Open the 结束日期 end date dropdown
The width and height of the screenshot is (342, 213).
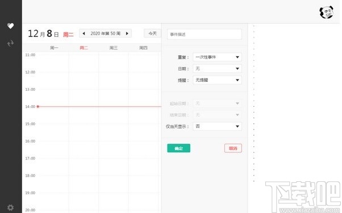[217, 115]
